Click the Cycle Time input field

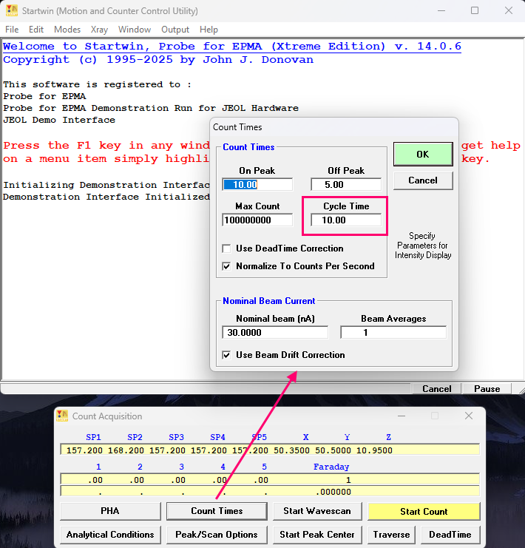(x=345, y=220)
